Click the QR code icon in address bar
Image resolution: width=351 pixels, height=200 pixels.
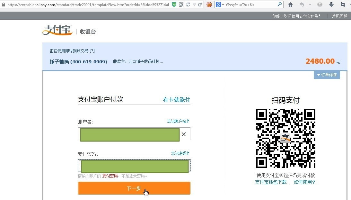click(x=181, y=5)
